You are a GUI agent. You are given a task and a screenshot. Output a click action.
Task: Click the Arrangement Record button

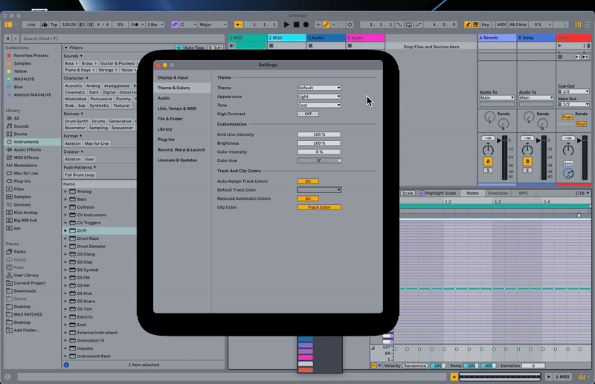pos(306,25)
